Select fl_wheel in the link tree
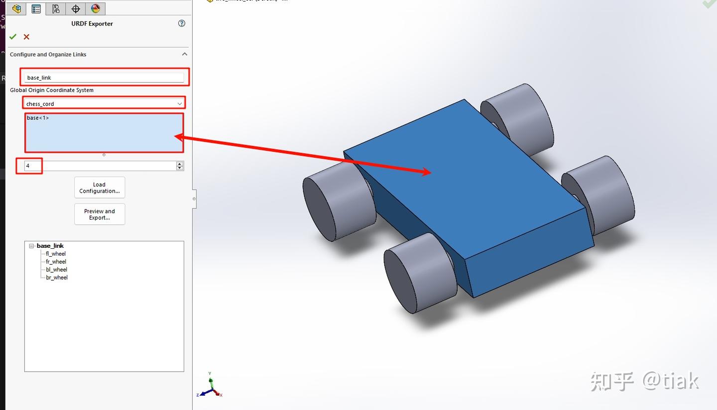717x410 pixels. (x=56, y=253)
